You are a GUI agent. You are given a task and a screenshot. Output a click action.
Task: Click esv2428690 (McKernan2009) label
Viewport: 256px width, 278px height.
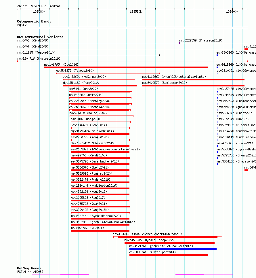(x=84, y=77)
